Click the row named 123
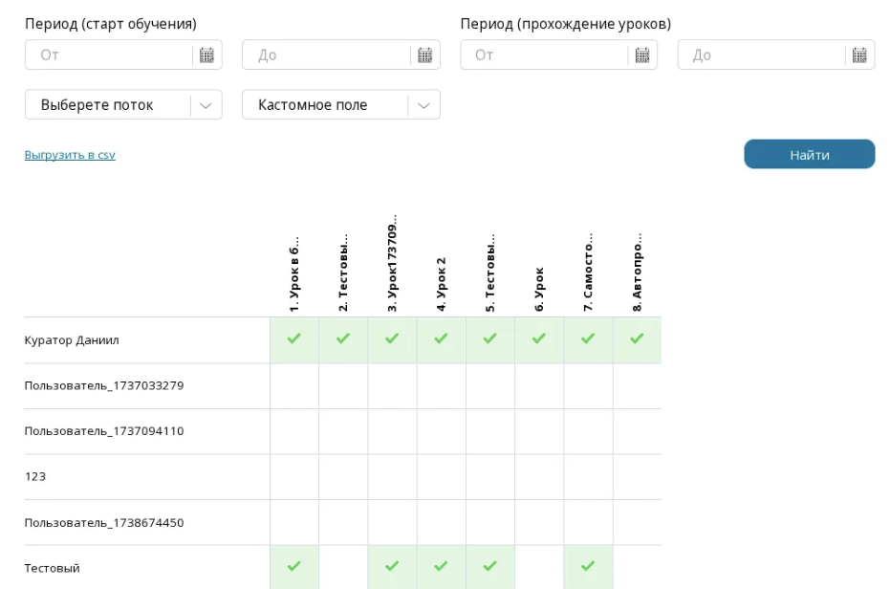 point(35,476)
